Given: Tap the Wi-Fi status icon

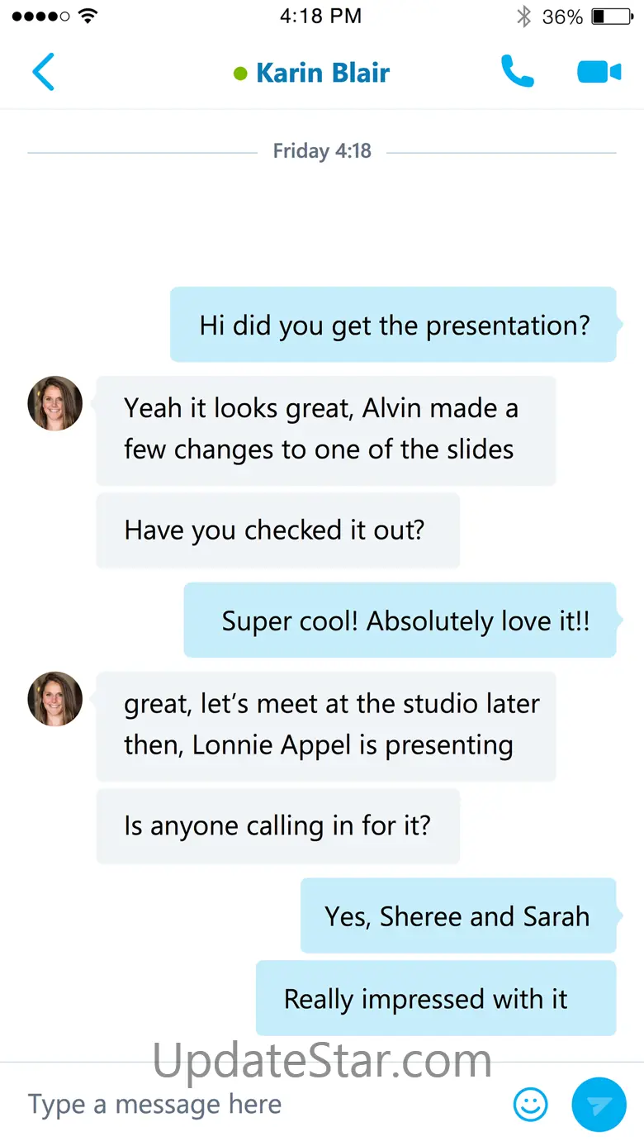Looking at the screenshot, I should [87, 17].
